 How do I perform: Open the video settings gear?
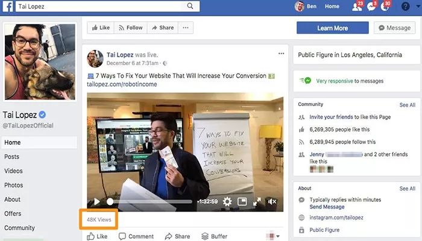pos(227,201)
